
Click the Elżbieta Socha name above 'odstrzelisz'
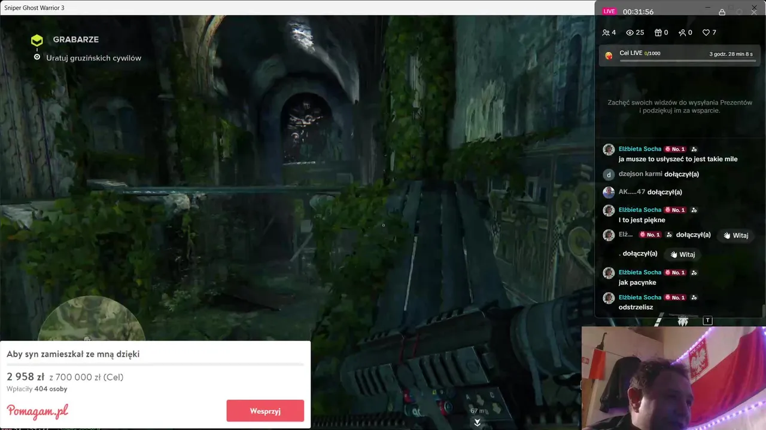[640, 297]
